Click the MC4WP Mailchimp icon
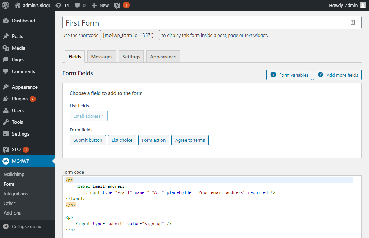The height and width of the screenshot is (238, 369). pyautogui.click(x=6, y=161)
